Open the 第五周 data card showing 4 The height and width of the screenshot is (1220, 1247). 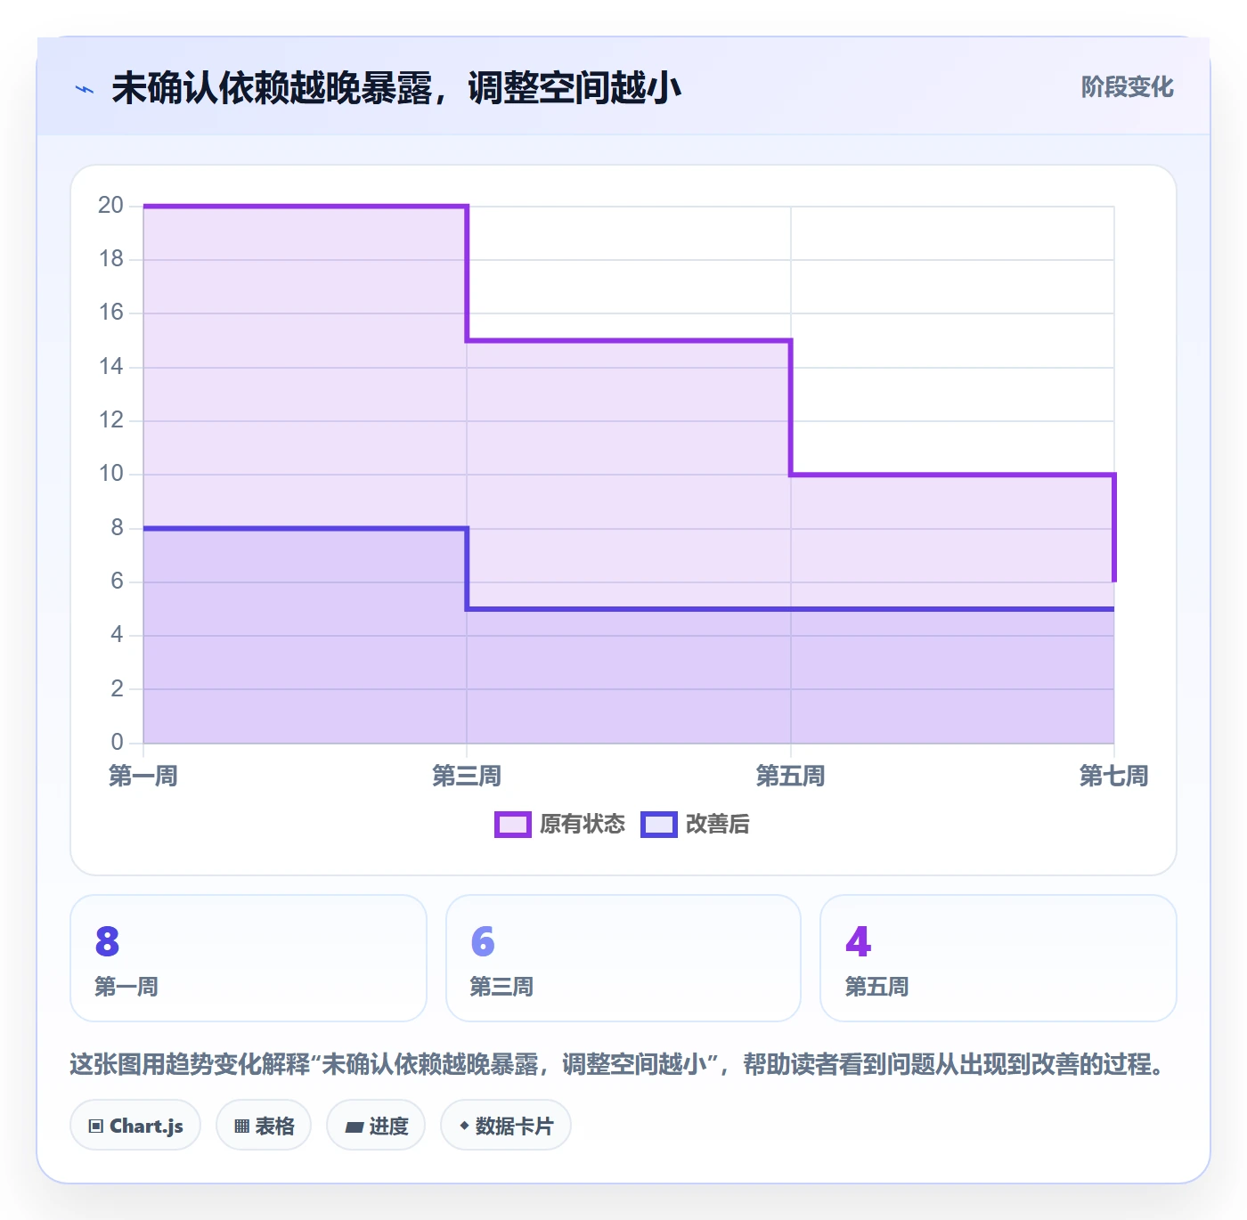998,958
